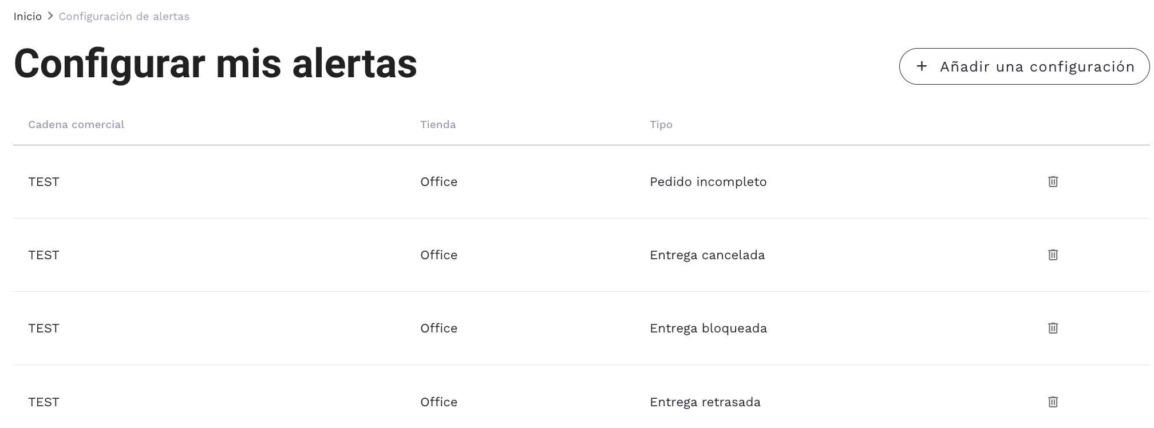The image size is (1154, 428).
Task: Click Cadena comercial column header
Action: pyautogui.click(x=76, y=125)
